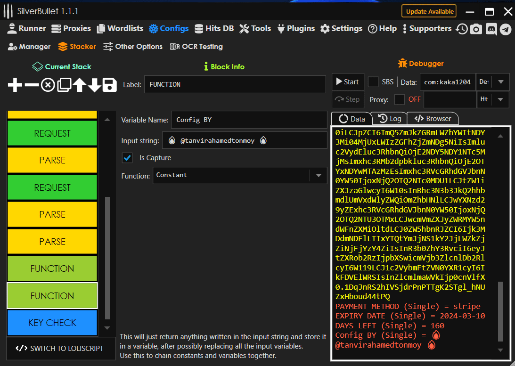Click the clone block icon
Screen dimensions: 515x366
click(64, 85)
